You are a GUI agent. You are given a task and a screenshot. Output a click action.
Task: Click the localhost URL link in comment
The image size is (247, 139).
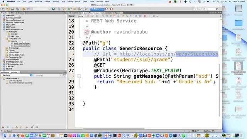click(169, 54)
